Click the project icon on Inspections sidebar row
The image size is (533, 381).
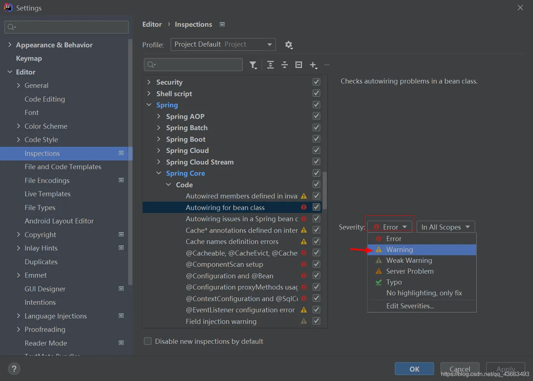(121, 153)
